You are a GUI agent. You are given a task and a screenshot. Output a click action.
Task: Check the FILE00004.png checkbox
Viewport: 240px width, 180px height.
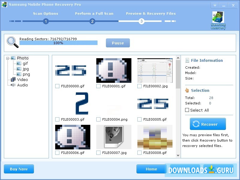point(98,119)
